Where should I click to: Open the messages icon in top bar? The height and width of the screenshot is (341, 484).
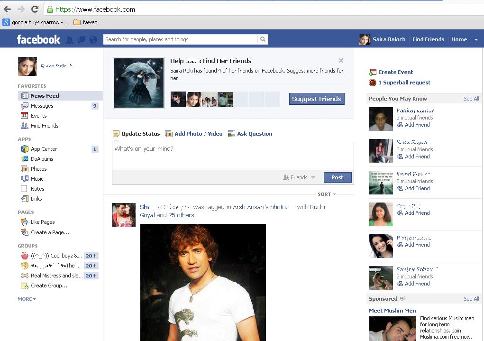point(81,40)
